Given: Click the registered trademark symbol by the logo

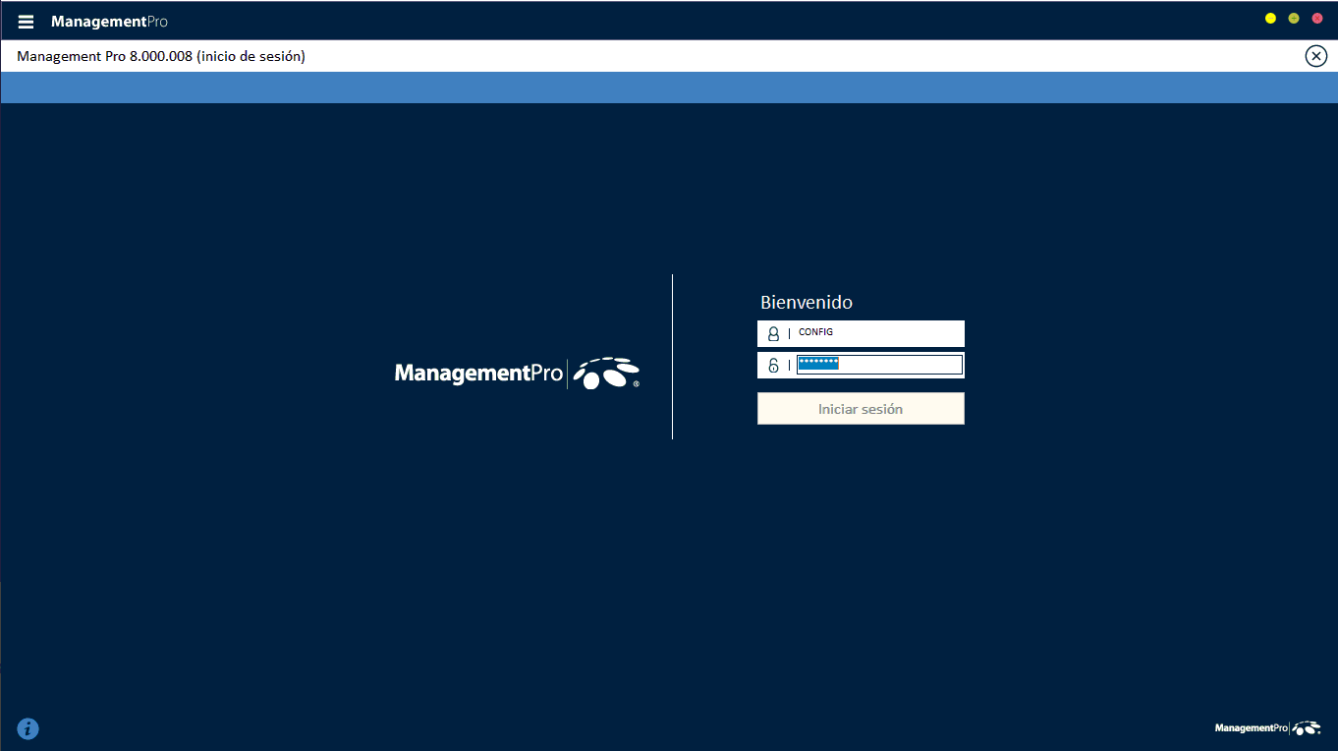Looking at the screenshot, I should click(x=637, y=385).
